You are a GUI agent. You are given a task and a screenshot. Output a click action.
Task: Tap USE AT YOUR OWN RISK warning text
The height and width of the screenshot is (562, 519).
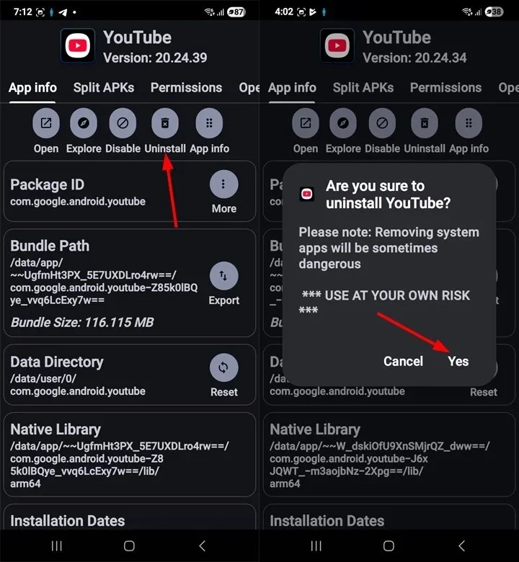pos(384,302)
